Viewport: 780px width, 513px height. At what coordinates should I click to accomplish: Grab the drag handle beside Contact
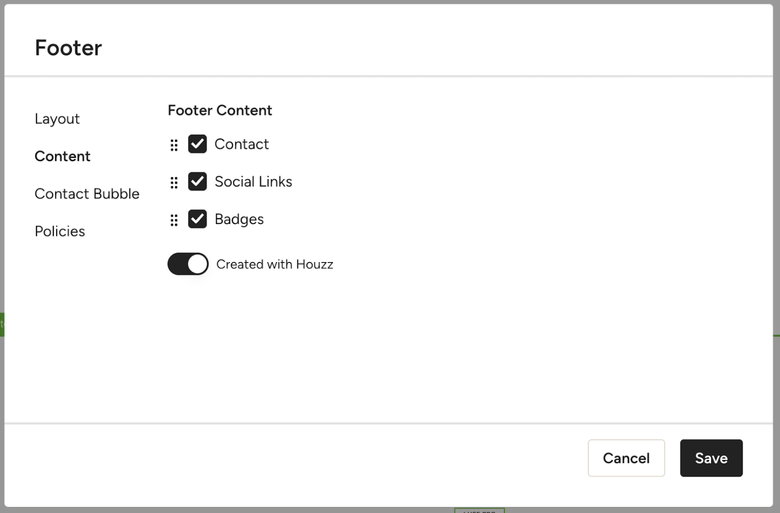click(x=174, y=145)
